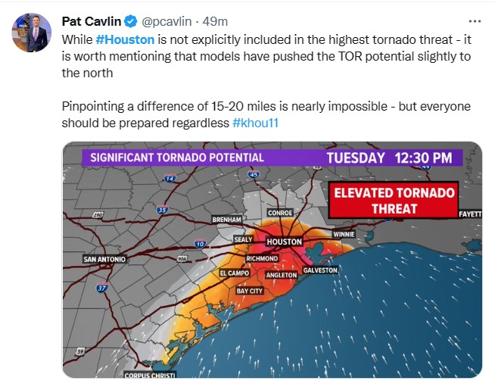Click the Highway 290 shield on the map
The width and height of the screenshot is (495, 381).
(98, 216)
